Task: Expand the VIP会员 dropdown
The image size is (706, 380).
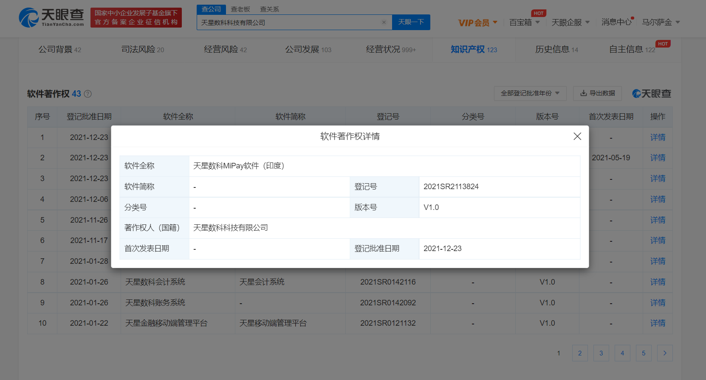Action: [x=477, y=22]
